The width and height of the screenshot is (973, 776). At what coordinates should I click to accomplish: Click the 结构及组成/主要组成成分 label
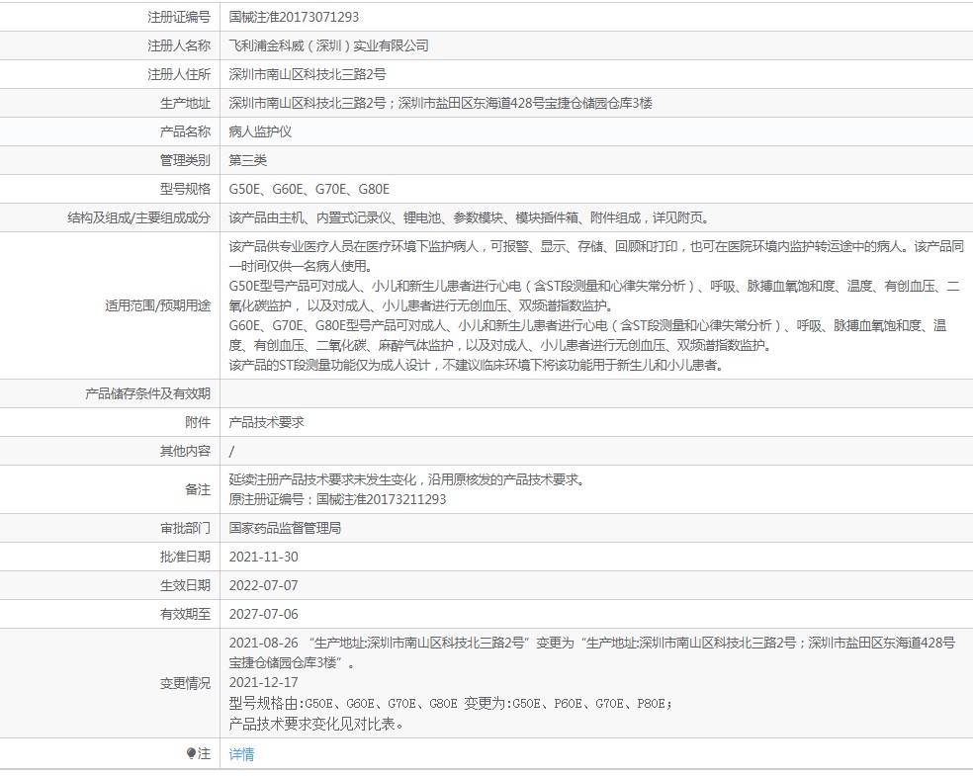click(x=138, y=217)
